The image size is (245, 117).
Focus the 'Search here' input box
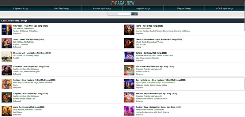coord(119,14)
